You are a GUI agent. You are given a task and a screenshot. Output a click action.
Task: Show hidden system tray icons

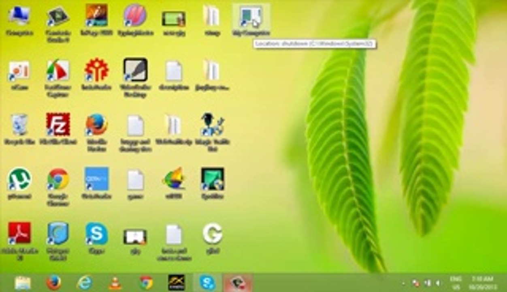403,283
